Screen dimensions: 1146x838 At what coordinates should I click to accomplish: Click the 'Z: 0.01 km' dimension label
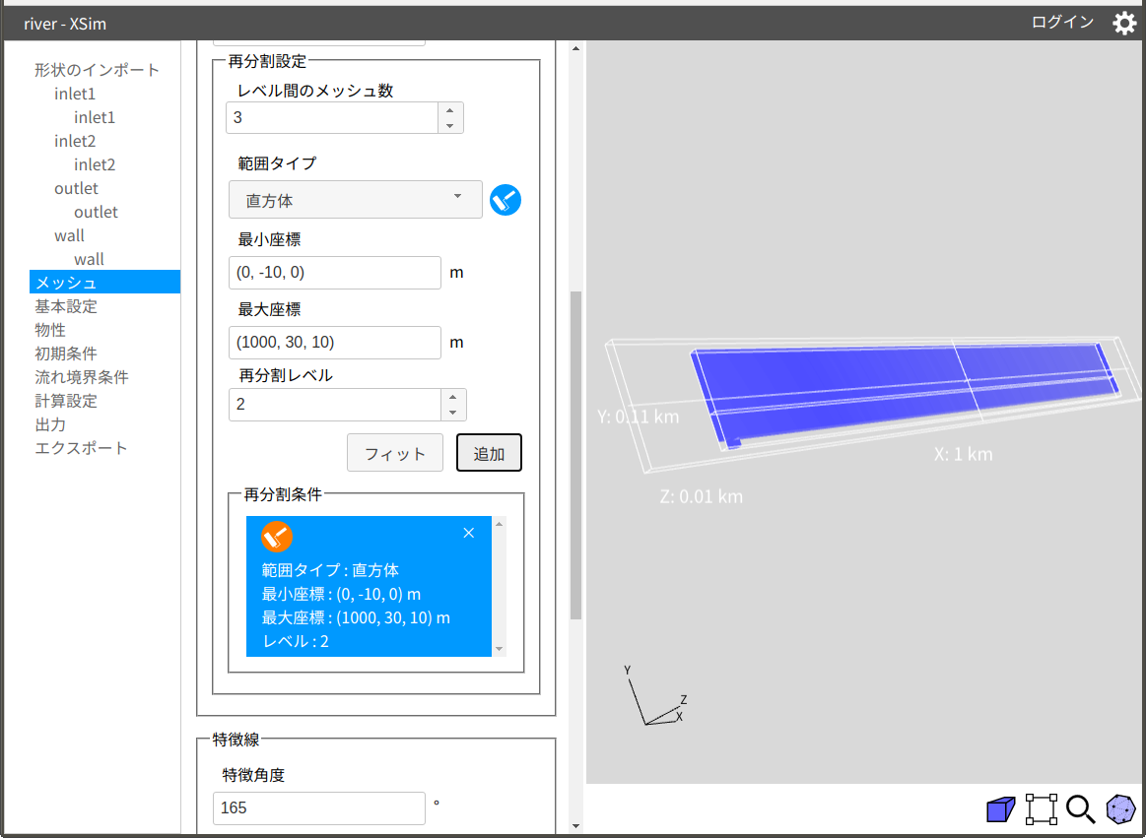tap(701, 497)
